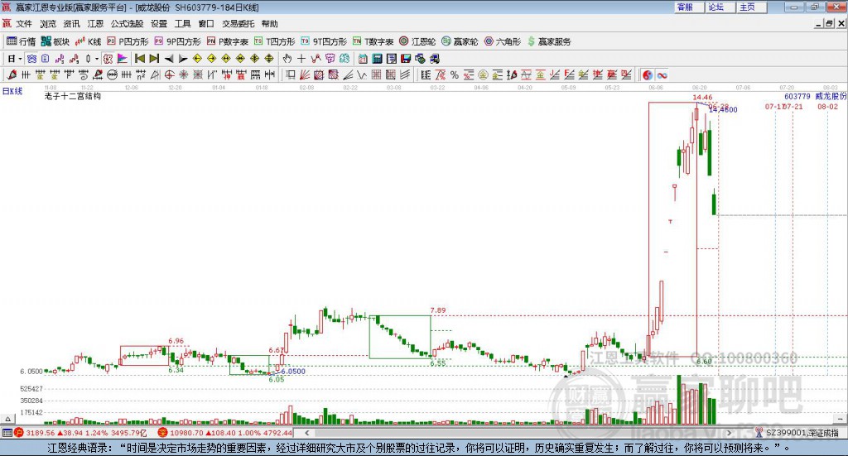Click the 14.46 high price label
Viewport: 848px width, 456px height.
(702, 98)
